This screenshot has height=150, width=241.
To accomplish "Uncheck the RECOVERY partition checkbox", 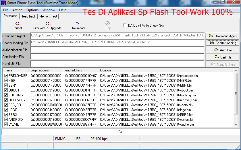I will pos(6,100).
